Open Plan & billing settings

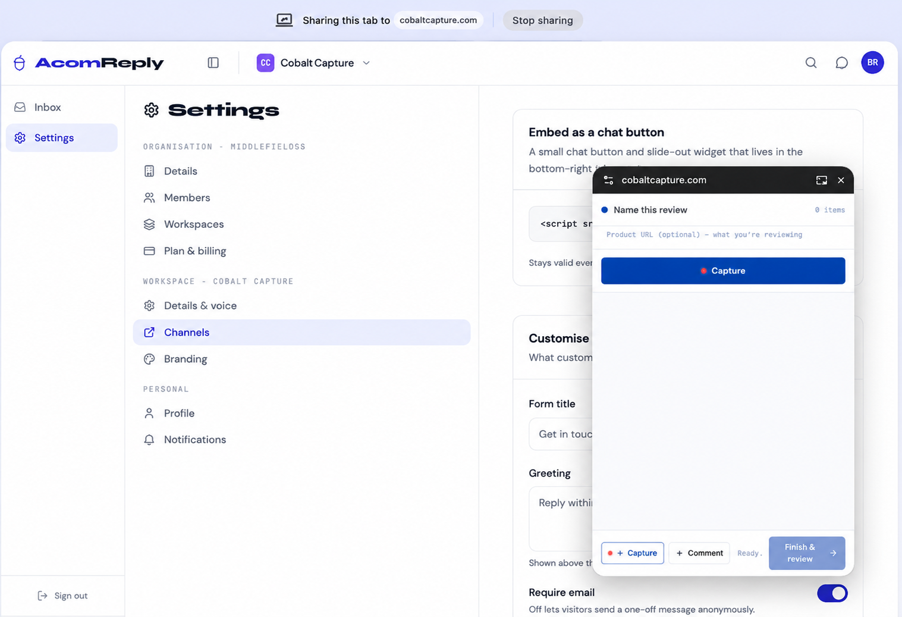click(301, 251)
